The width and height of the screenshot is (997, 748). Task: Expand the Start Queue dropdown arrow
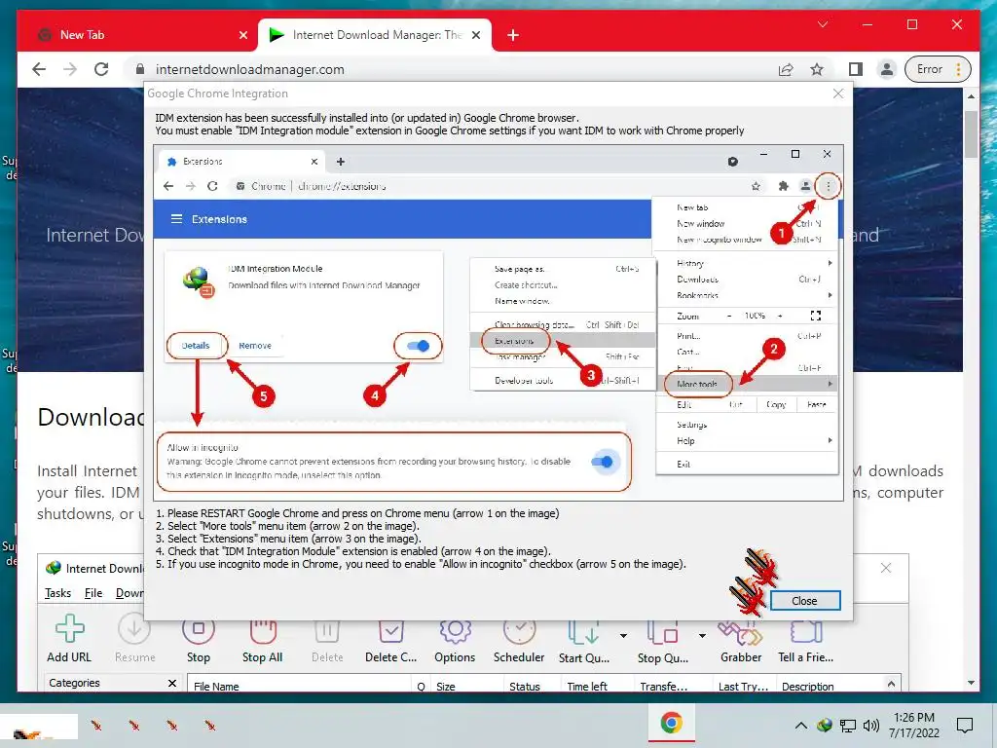623,635
